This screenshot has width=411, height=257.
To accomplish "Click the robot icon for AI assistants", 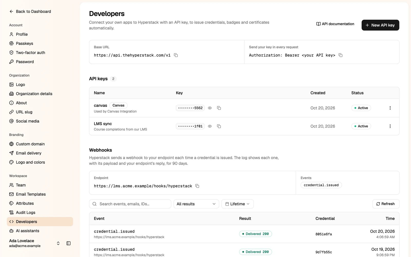I will pyautogui.click(x=11, y=231).
